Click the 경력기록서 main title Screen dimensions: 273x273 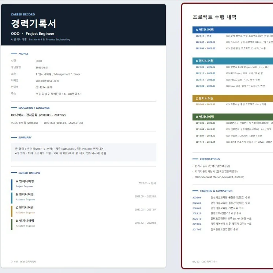click(x=33, y=24)
